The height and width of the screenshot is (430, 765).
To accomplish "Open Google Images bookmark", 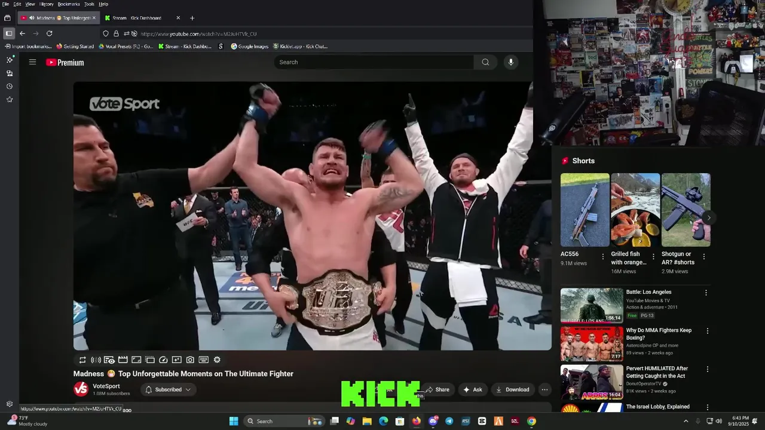I will [x=250, y=47].
